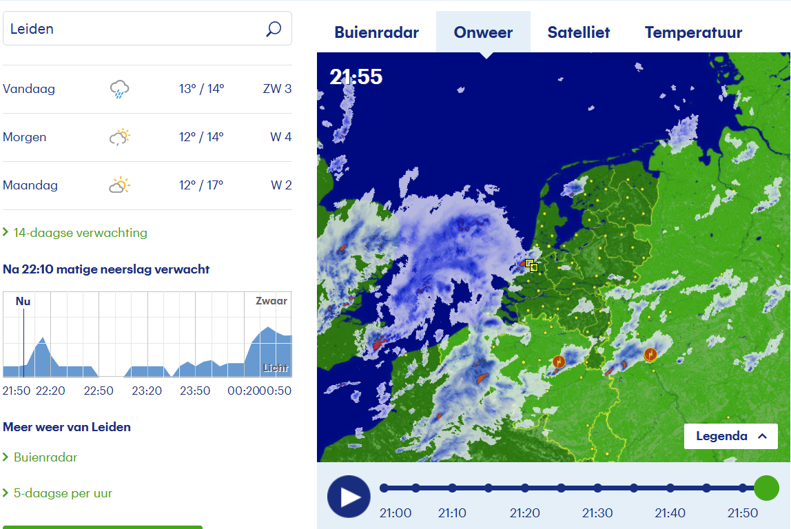
Task: Switch to the Temperatuur tab
Action: coord(693,32)
